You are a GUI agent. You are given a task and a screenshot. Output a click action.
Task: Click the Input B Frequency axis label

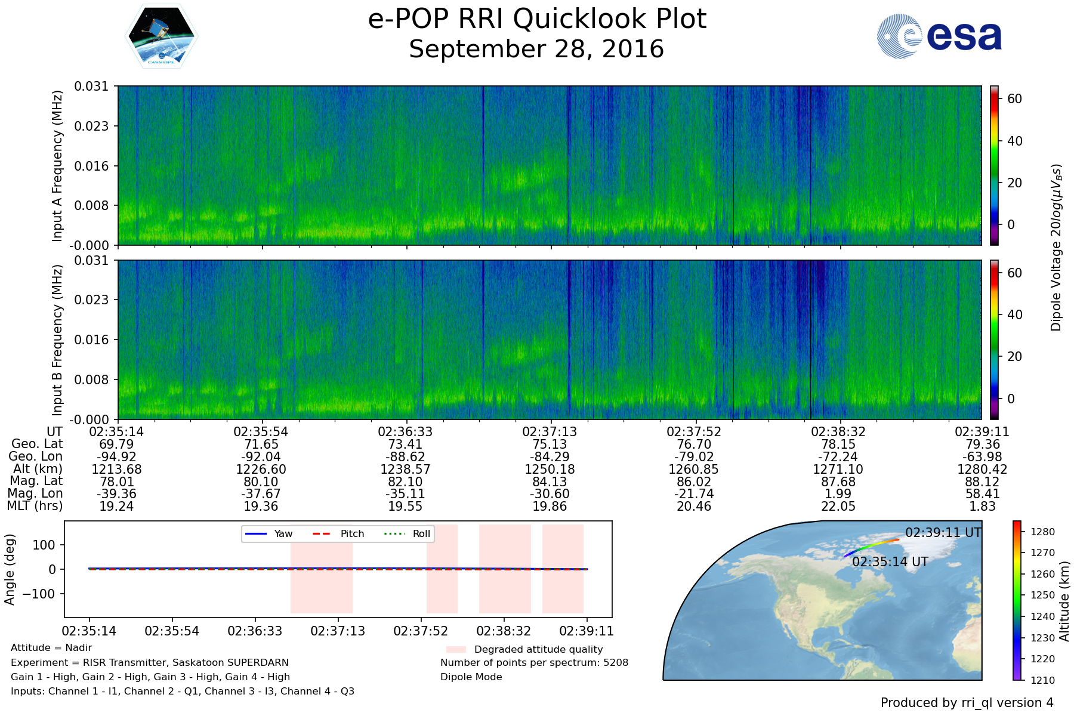(x=57, y=340)
